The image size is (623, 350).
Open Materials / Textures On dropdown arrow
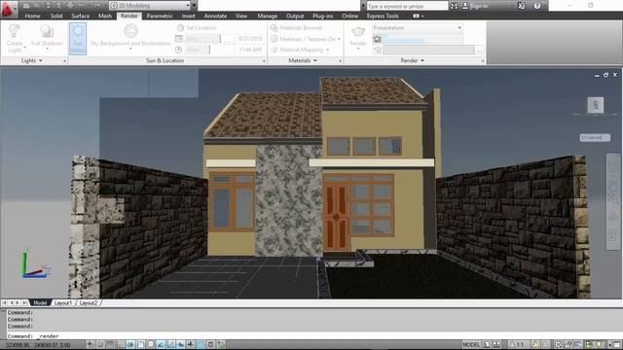(339, 39)
